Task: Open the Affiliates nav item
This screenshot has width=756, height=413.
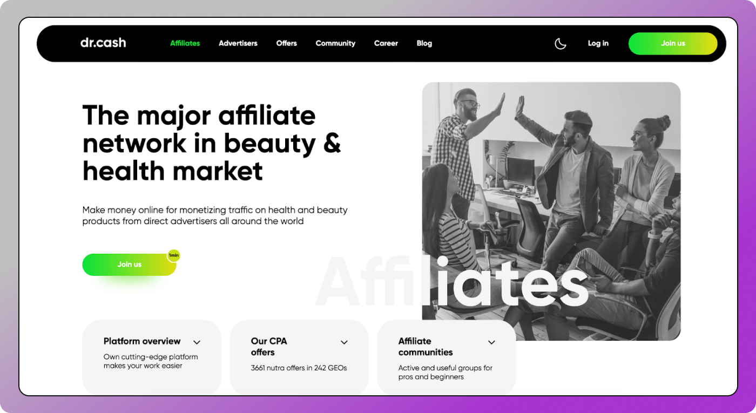Action: click(185, 43)
